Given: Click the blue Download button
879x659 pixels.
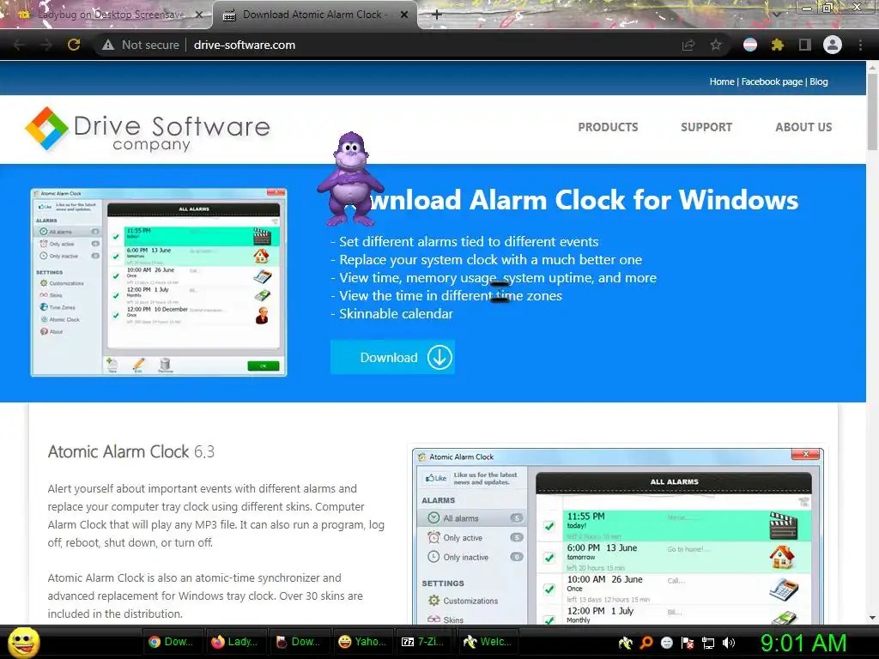Looking at the screenshot, I should [392, 357].
